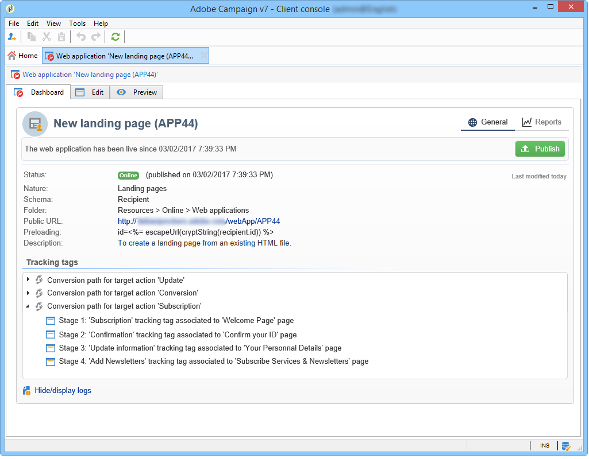
Task: Open the View menu
Action: coord(53,24)
